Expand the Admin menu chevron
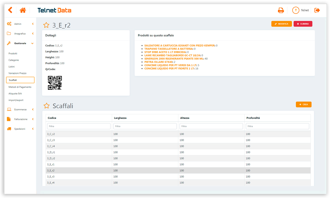 [33, 24]
